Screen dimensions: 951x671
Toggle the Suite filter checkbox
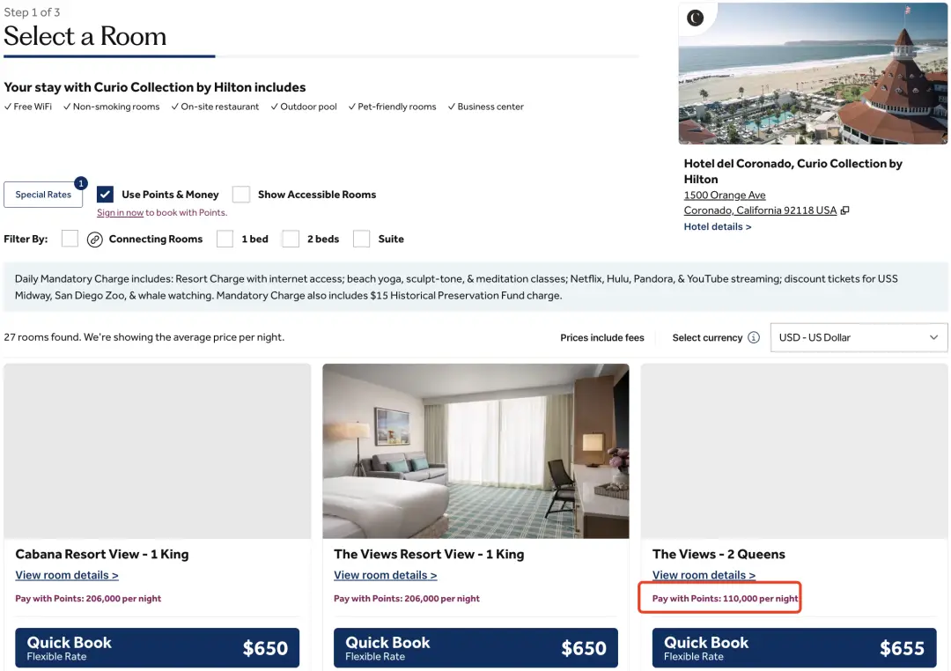pyautogui.click(x=361, y=239)
